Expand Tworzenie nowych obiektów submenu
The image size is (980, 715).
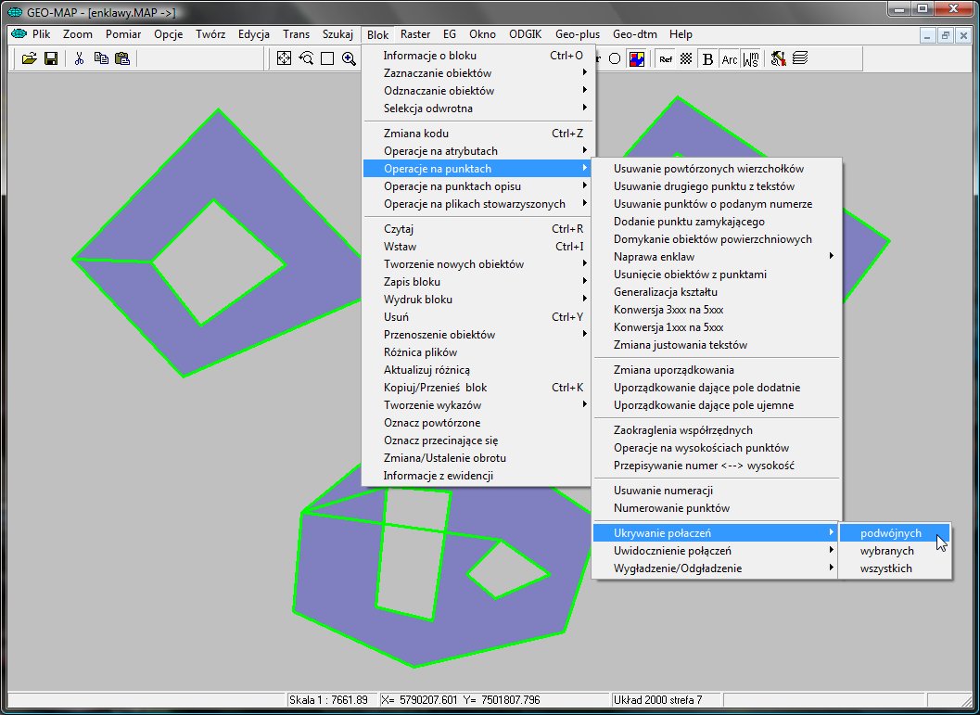[477, 263]
